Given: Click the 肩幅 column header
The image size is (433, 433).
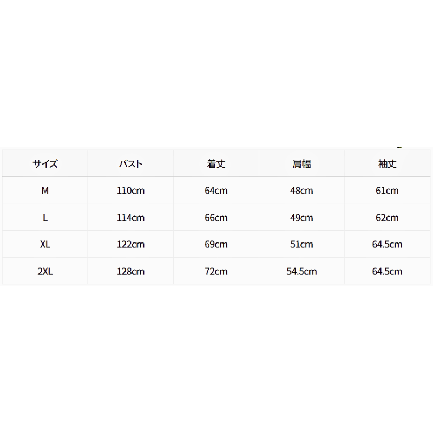Looking at the screenshot, I should pyautogui.click(x=301, y=164).
